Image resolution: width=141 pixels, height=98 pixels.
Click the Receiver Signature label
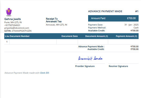(118, 66)
